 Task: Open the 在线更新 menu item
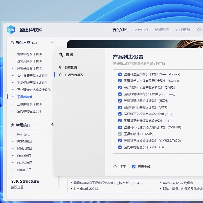point(182,30)
